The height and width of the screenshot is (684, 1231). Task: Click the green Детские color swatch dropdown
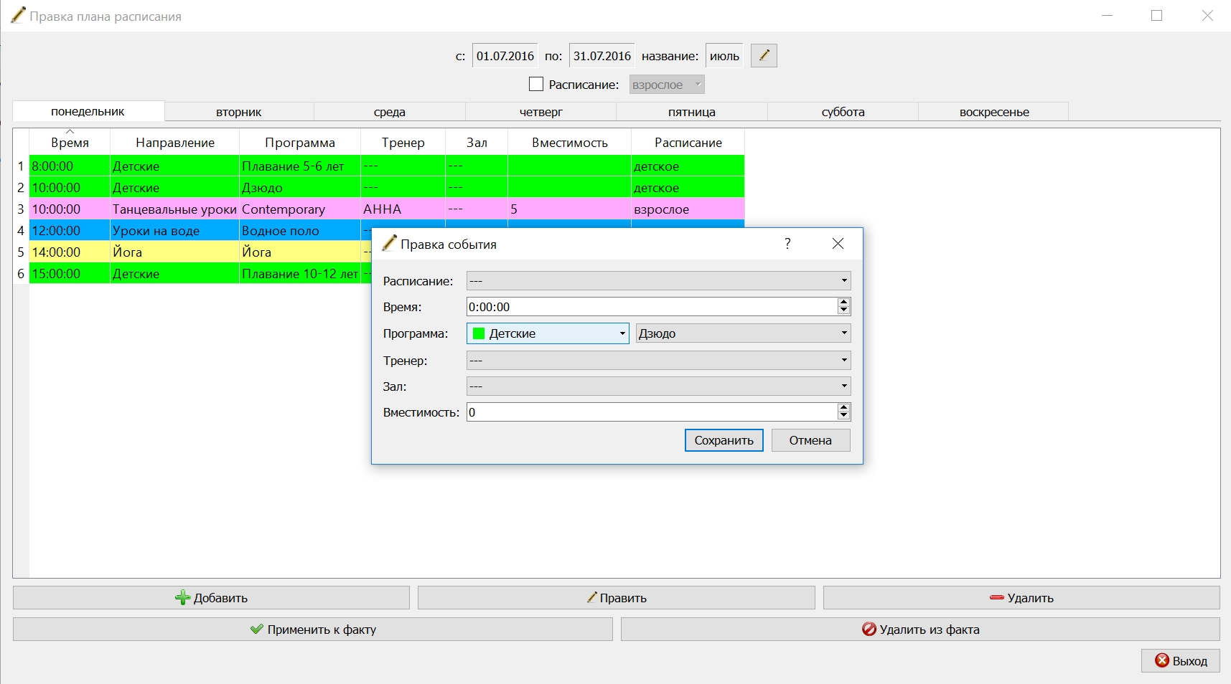pyautogui.click(x=548, y=333)
